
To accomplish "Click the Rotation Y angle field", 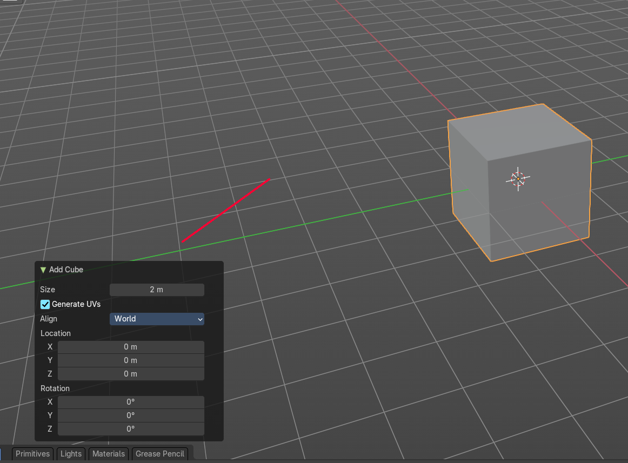I will pyautogui.click(x=131, y=415).
